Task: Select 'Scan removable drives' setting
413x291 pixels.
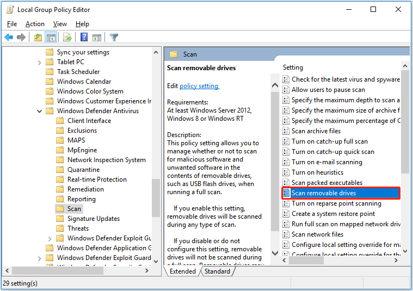Action: pos(323,193)
